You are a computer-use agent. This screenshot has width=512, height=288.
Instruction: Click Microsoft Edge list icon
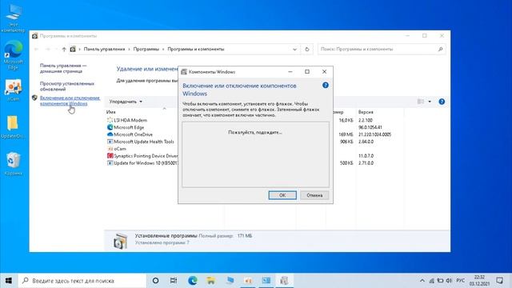coord(110,127)
